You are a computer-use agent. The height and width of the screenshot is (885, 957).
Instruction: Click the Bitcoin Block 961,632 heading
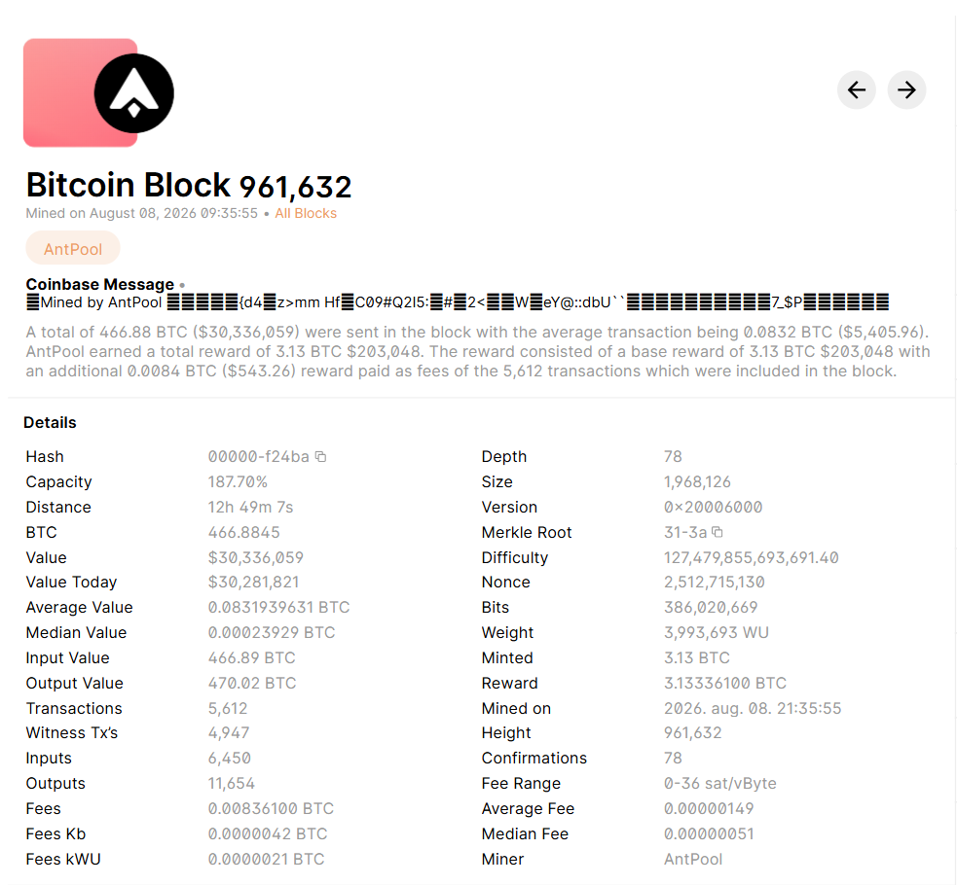coord(189,185)
